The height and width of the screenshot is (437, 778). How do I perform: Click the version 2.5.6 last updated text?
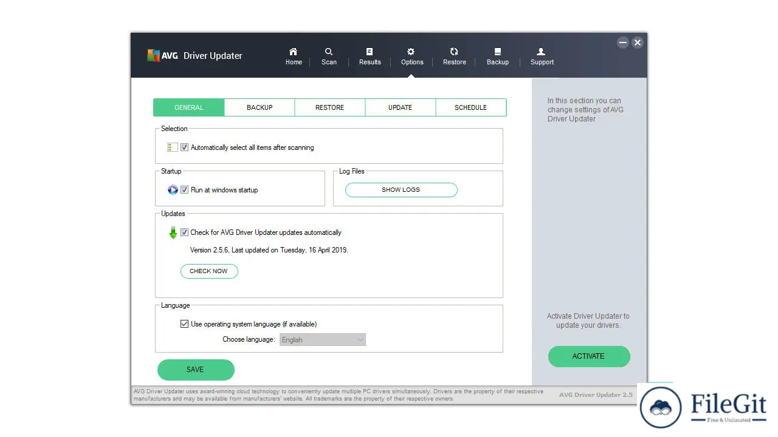[269, 250]
